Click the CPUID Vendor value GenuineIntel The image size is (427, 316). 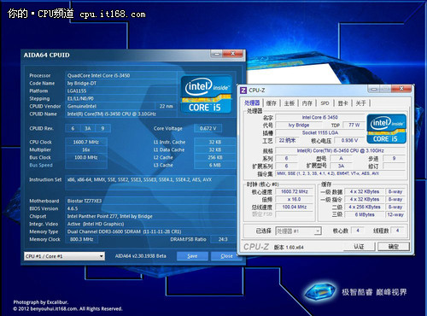(110, 106)
